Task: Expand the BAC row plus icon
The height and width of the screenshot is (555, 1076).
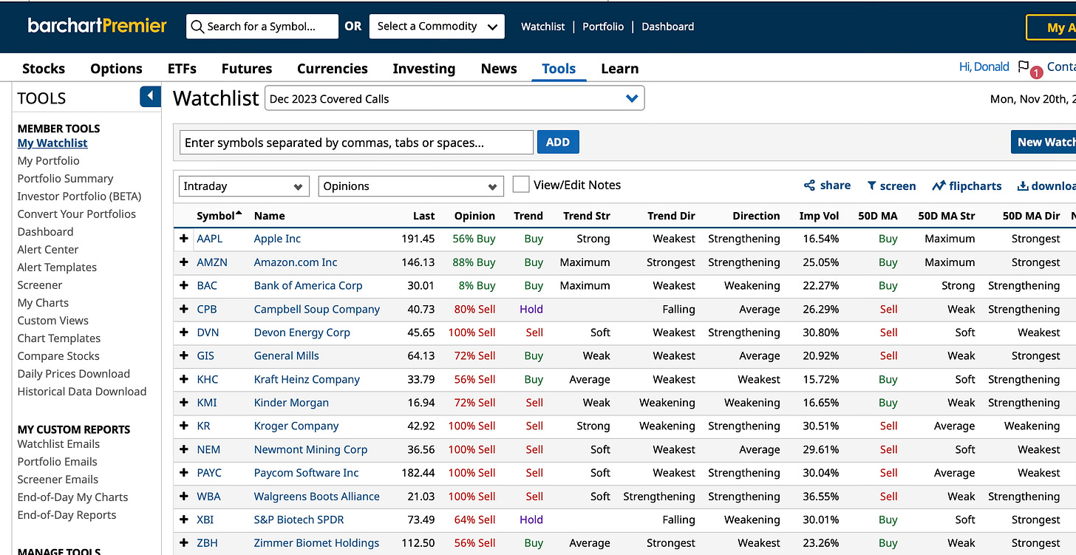Action: point(184,285)
